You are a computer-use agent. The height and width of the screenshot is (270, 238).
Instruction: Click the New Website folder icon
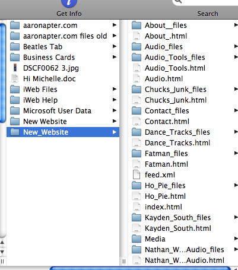coord(15,122)
